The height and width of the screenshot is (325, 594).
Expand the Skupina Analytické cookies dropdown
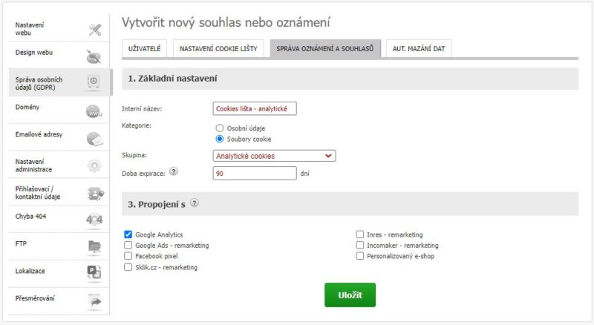click(x=274, y=156)
